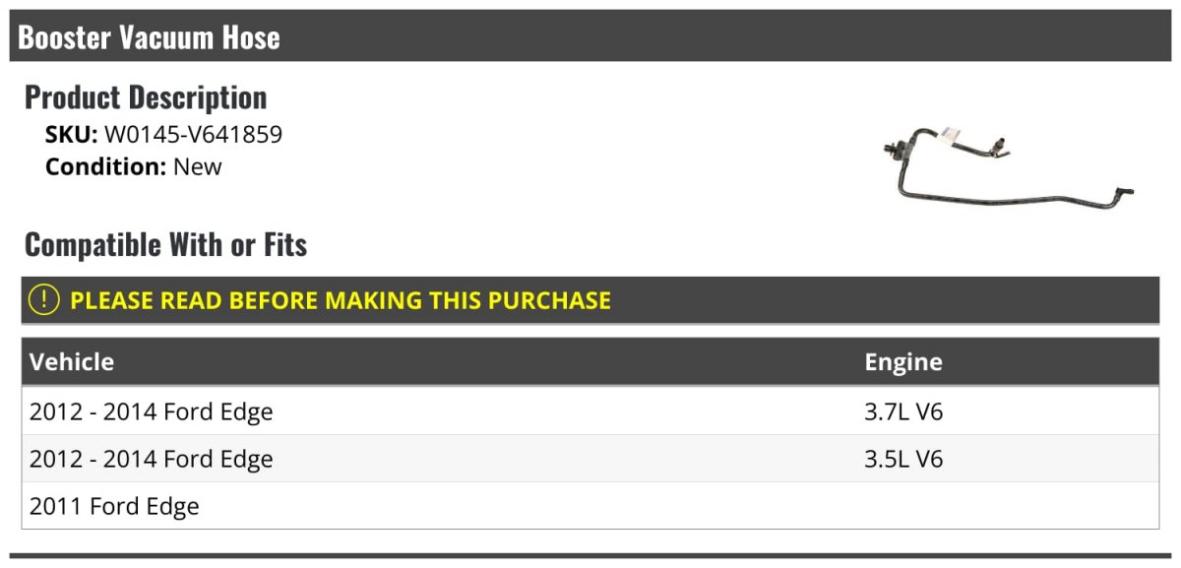Click the SKU number W0145-V641859

coord(193,134)
